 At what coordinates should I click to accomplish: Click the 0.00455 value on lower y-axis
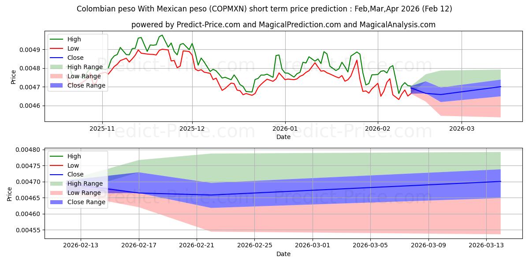(29, 230)
